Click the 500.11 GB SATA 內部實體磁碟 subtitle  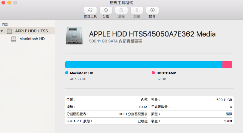(116, 41)
